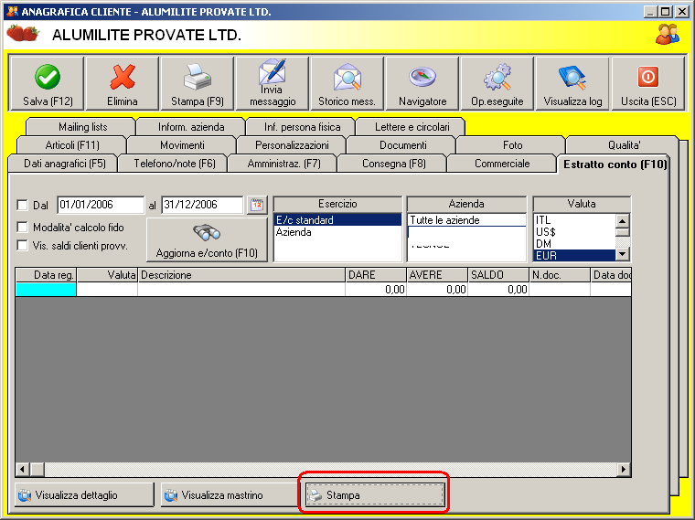This screenshot has width=695, height=520.
Task: Refresh with Aggiorna e/conto (F10)
Action: click(207, 239)
